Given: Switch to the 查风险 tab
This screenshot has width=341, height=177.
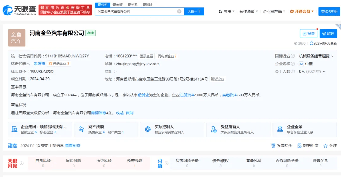Looking at the screenshot, I should click(147, 5).
